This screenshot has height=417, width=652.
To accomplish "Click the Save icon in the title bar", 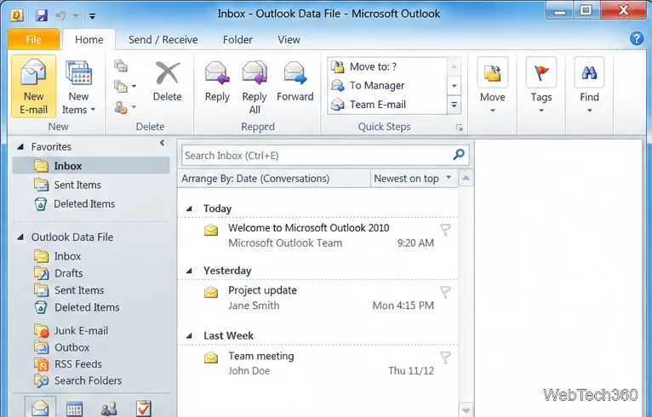I will 41,15.
